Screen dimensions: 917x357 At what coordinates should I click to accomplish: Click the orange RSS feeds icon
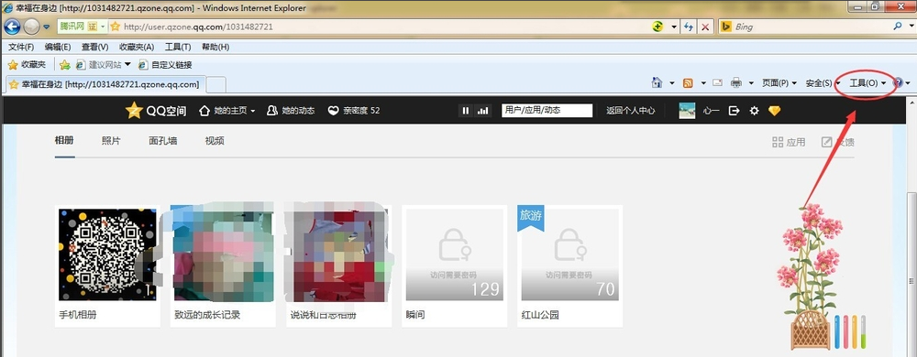[x=689, y=82]
